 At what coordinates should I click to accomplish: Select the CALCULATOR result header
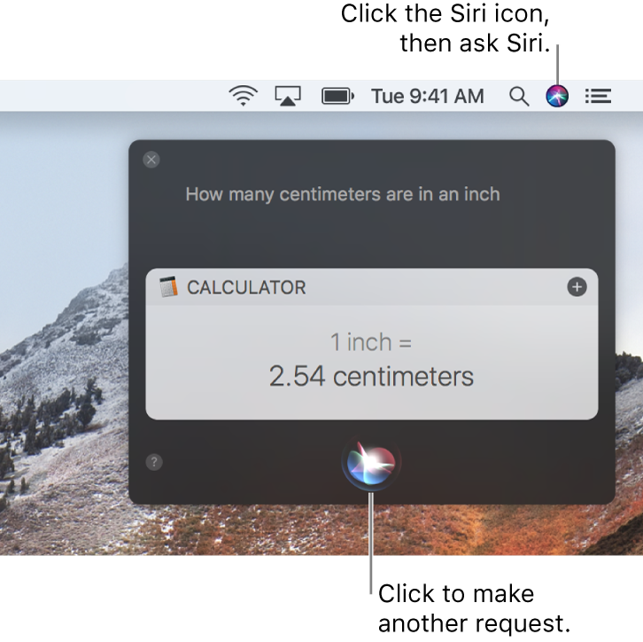[246, 287]
